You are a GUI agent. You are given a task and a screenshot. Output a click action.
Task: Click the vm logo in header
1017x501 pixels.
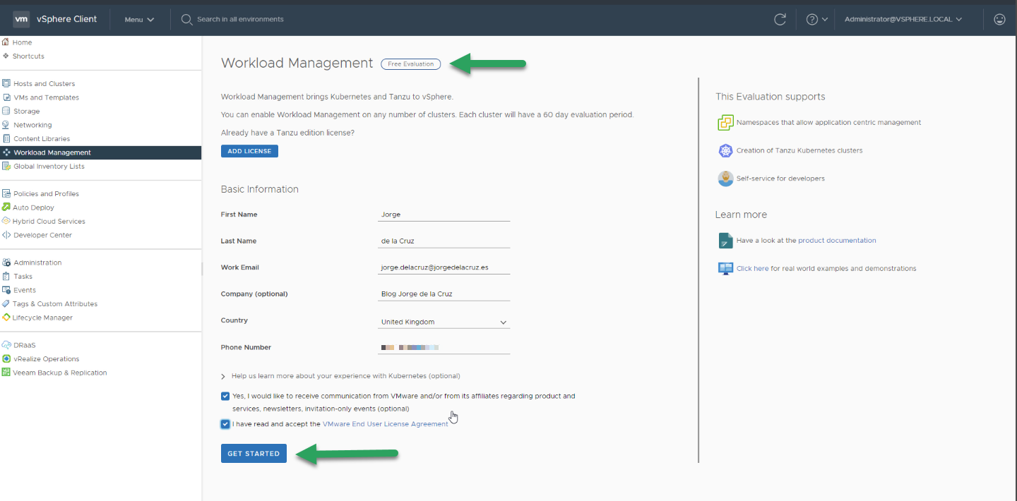pyautogui.click(x=21, y=19)
